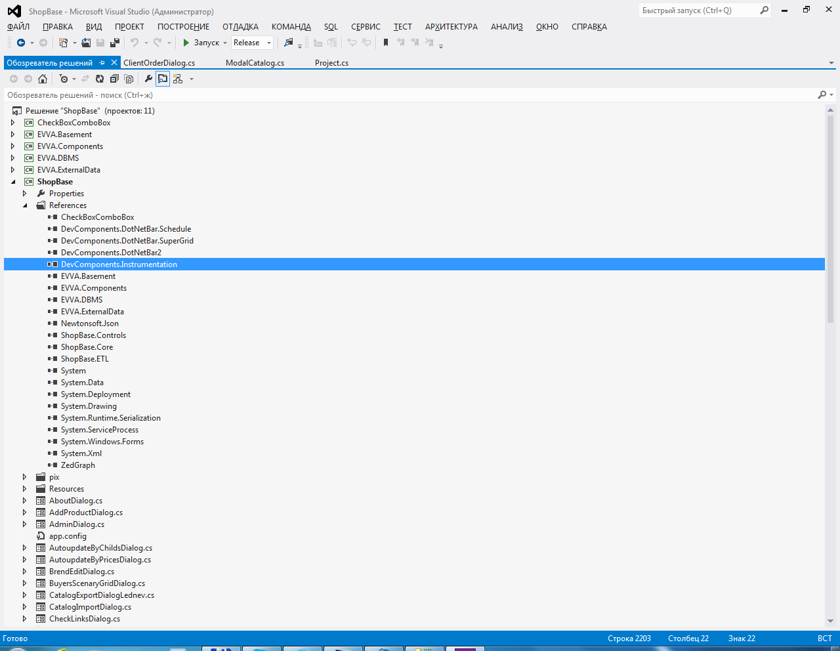Viewport: 840px width, 651px height.
Task: Expand the Properties node
Action: 25,194
